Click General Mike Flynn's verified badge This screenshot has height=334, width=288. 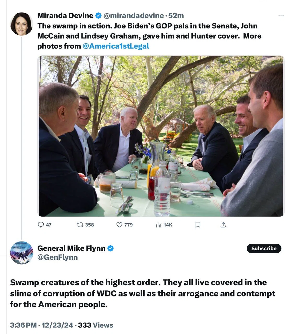(110, 248)
